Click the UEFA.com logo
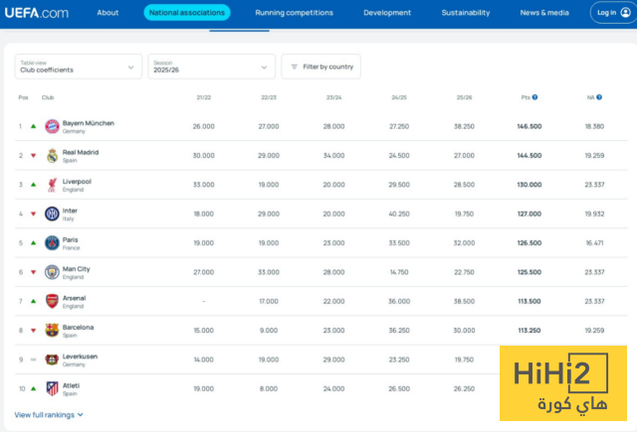 [35, 13]
